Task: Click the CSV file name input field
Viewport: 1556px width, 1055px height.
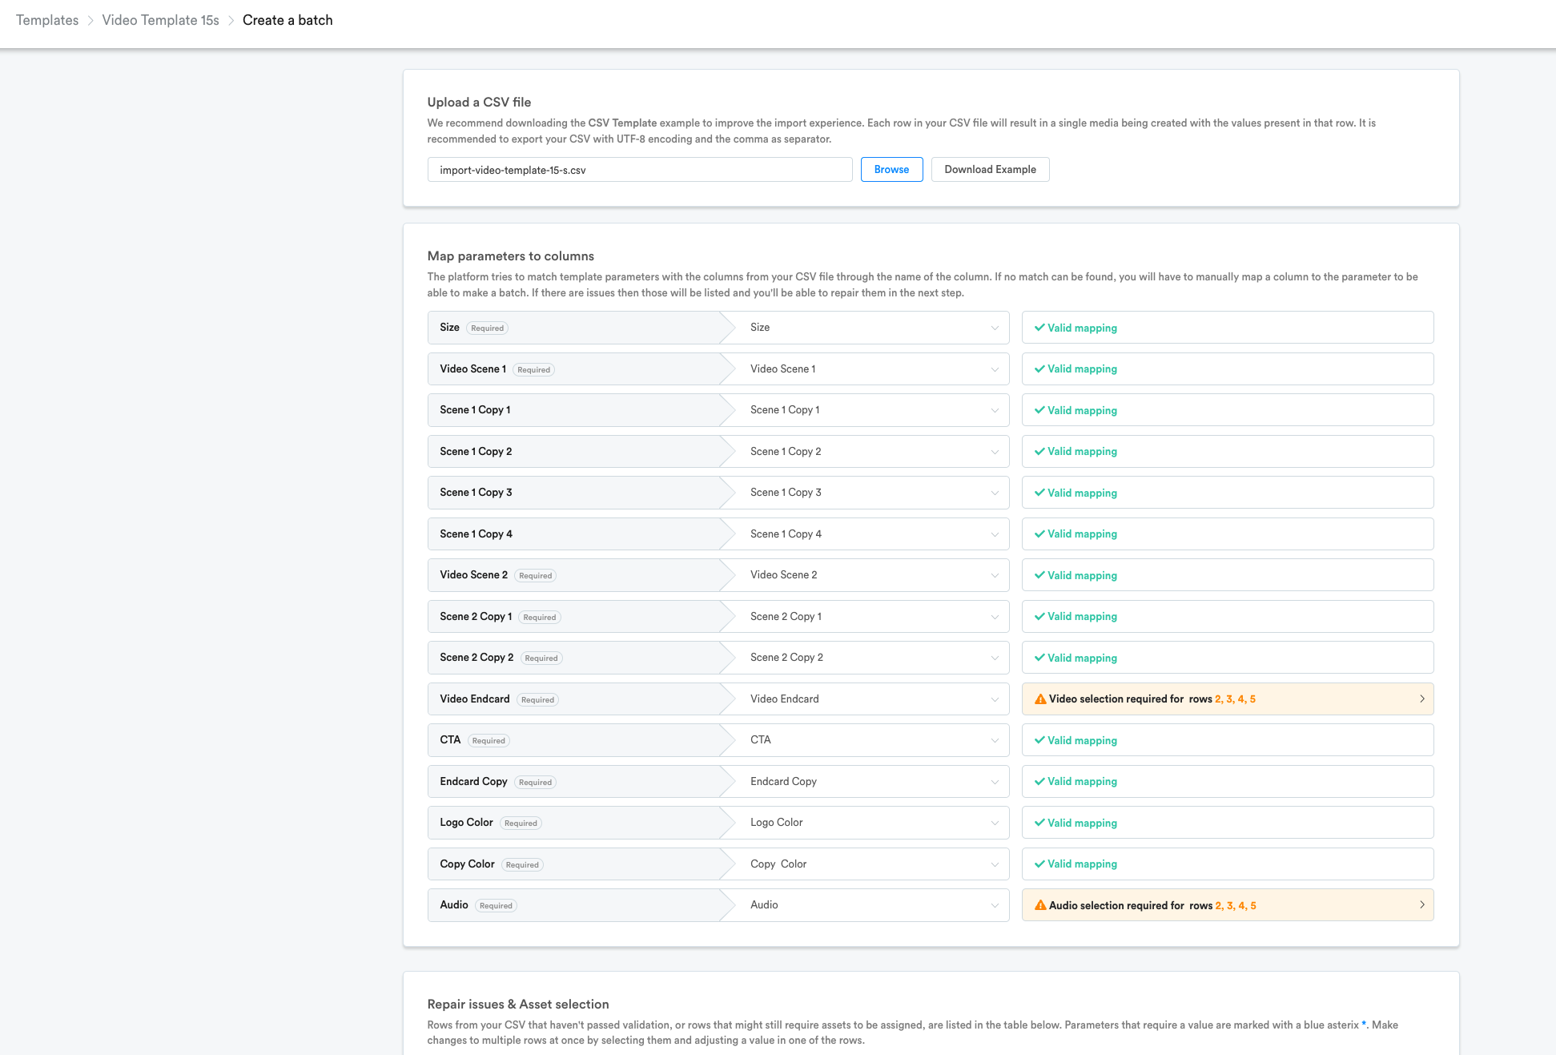Action: 639,170
